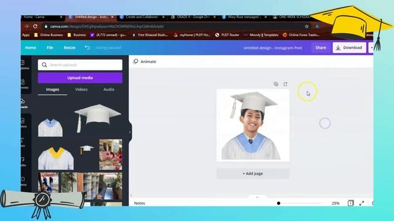Viewport: 394px width, 221px height.
Task: Open the Elements sidebar panel
Action: point(24,84)
